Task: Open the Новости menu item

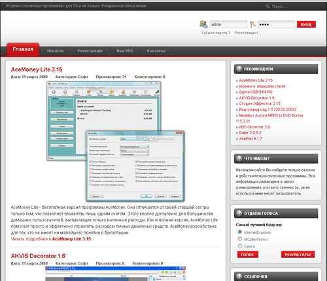Action: pos(55,51)
